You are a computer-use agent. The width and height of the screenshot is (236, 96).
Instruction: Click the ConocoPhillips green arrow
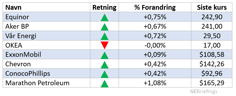point(104,74)
